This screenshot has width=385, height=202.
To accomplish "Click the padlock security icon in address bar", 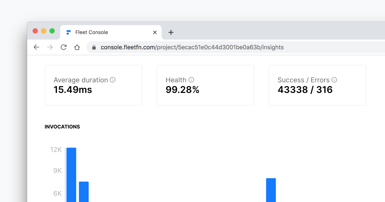I will [x=94, y=47].
